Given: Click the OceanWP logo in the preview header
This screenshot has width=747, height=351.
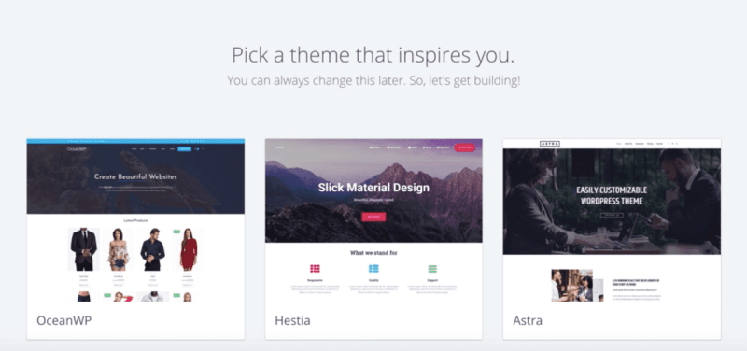Looking at the screenshot, I should (77, 149).
